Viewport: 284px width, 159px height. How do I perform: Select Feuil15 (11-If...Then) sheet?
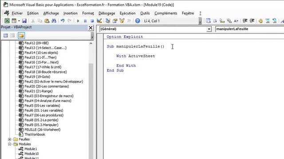click(x=40, y=57)
